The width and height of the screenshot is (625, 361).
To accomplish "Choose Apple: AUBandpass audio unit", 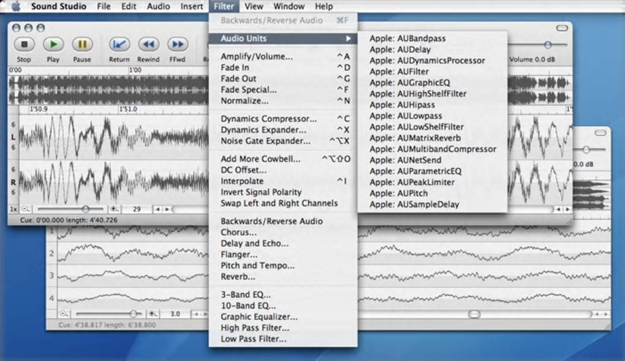I will point(433,39).
